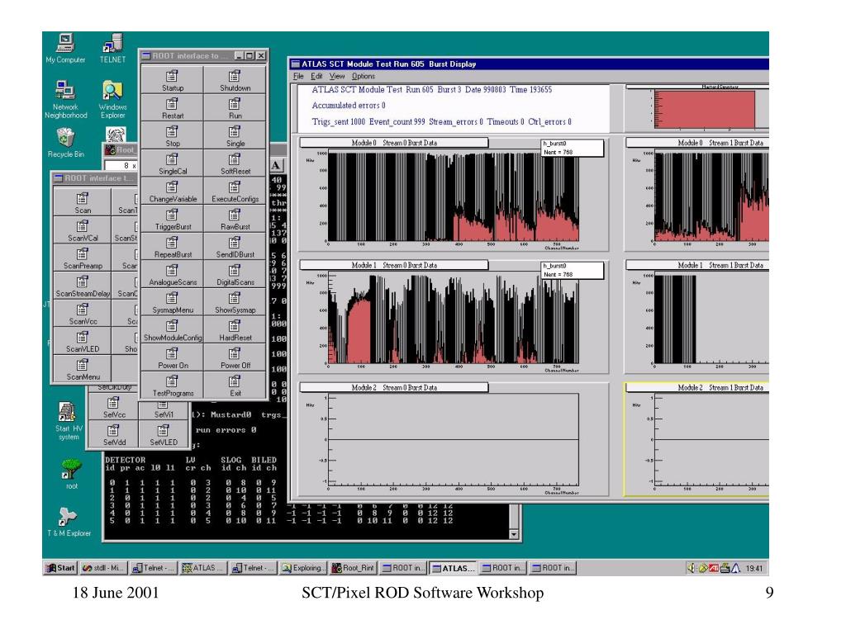Click the Shutdown button in ROOT interface
The image size is (846, 634).
(x=235, y=80)
